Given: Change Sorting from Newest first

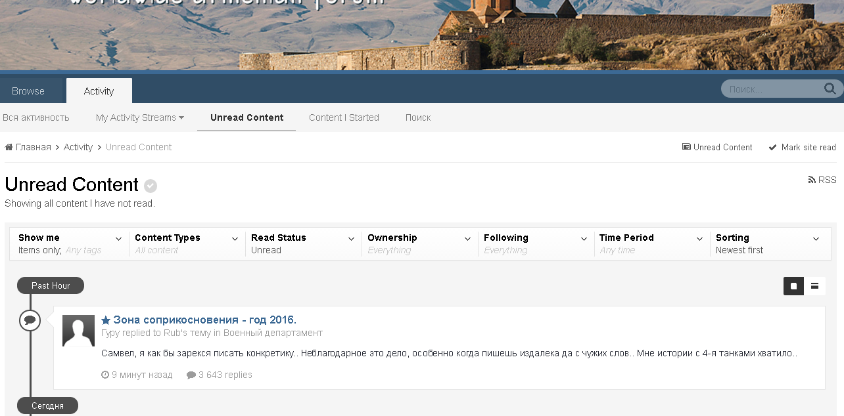Looking at the screenshot, I should 767,243.
